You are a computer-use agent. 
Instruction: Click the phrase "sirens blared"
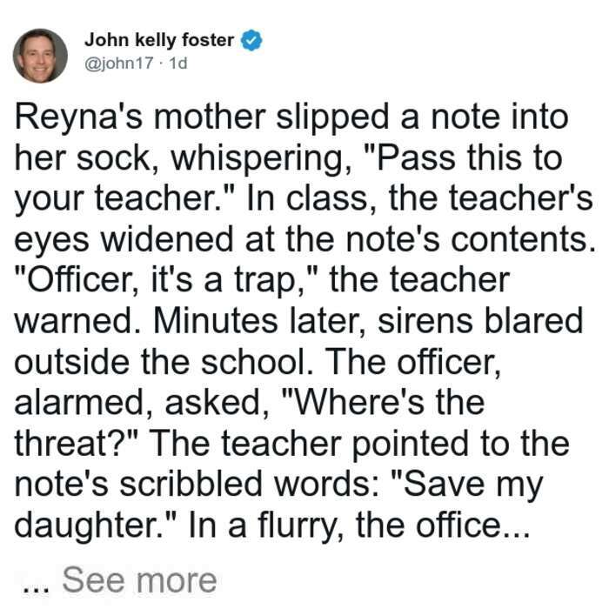pos(480,321)
